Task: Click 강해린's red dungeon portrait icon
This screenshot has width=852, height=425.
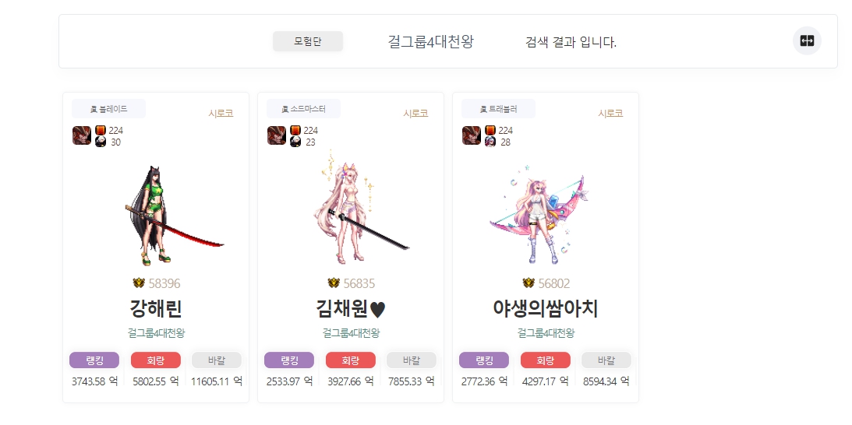Action: 82,135
